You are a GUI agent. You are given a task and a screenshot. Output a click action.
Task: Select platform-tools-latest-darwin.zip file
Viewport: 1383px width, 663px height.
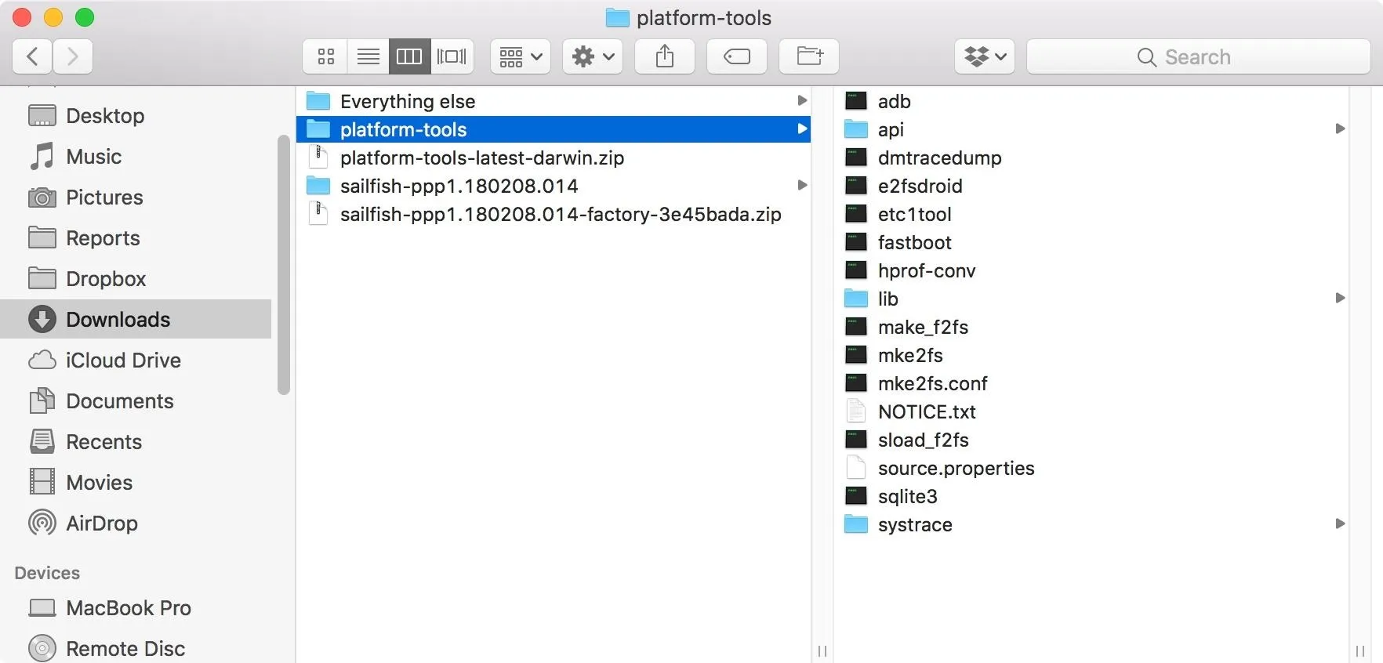481,158
